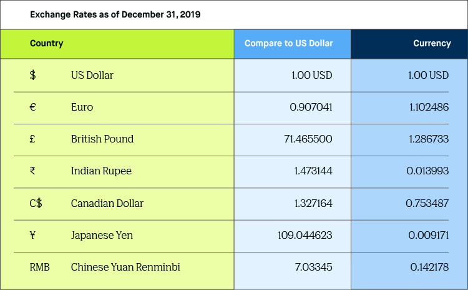
Task: Select the Japanese Yen row label
Action: [x=102, y=236]
